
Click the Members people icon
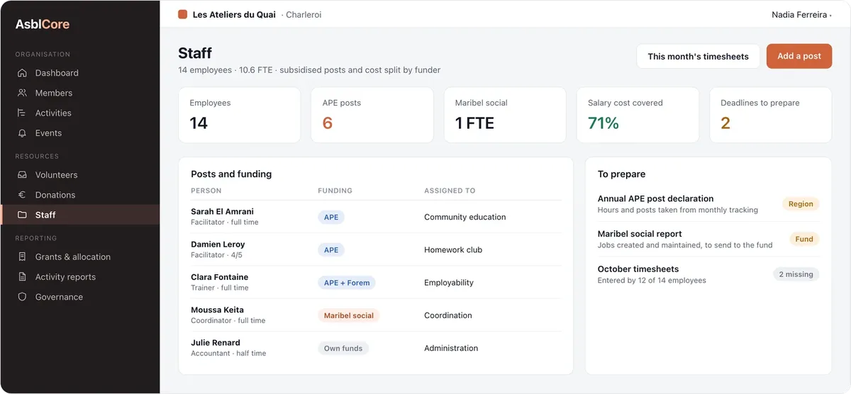coord(22,93)
